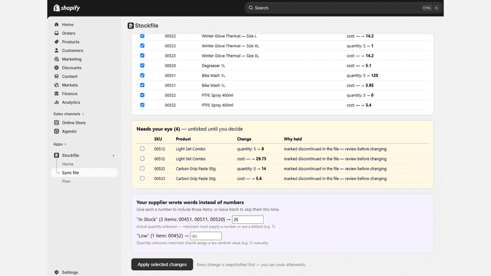Click the Agentic channel icon
Image resolution: width=491 pixels, height=276 pixels.
(56, 131)
